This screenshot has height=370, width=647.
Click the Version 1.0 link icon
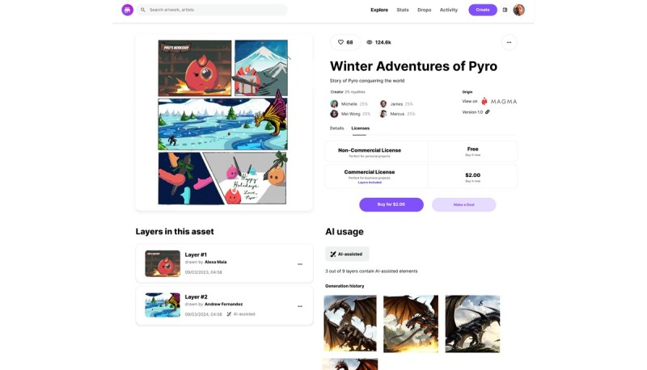(488, 112)
